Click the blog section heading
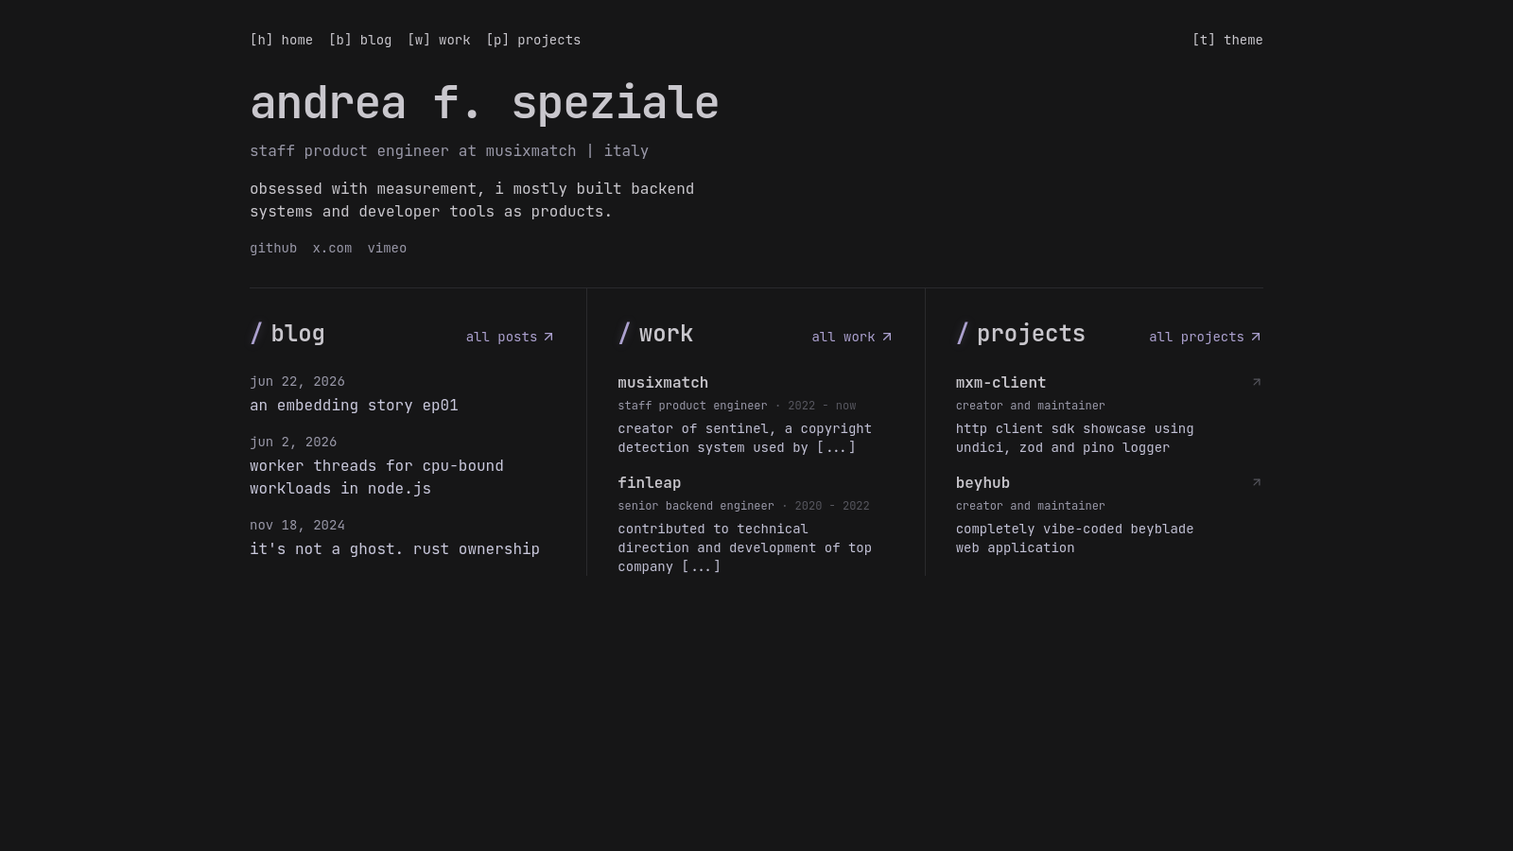Image resolution: width=1513 pixels, height=851 pixels. pyautogui.click(x=287, y=334)
